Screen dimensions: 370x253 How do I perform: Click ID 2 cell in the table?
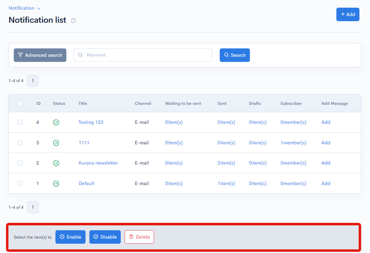38,163
